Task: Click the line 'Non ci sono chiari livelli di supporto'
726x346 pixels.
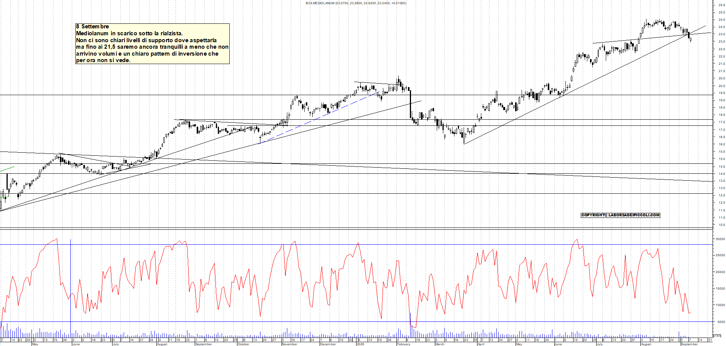Action: coord(124,40)
